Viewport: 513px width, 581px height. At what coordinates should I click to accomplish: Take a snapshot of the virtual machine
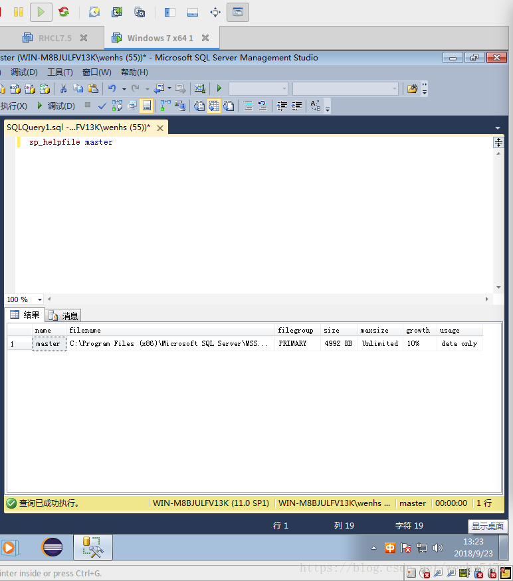tap(94, 12)
